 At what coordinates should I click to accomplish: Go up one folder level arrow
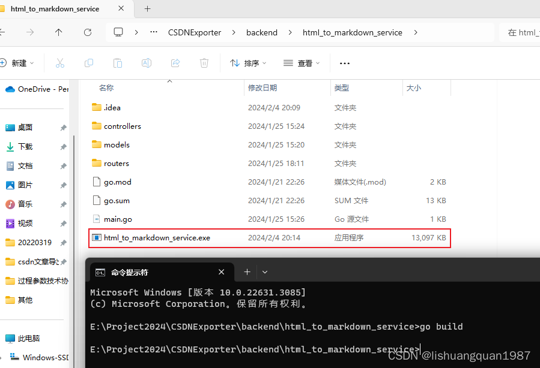(x=58, y=32)
